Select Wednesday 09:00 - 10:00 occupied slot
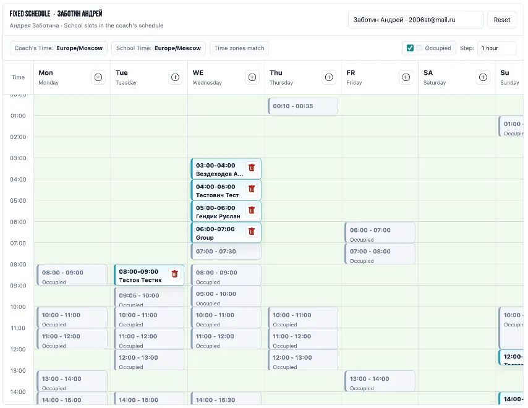Image resolution: width=528 pixels, height=408 pixels. tap(226, 296)
